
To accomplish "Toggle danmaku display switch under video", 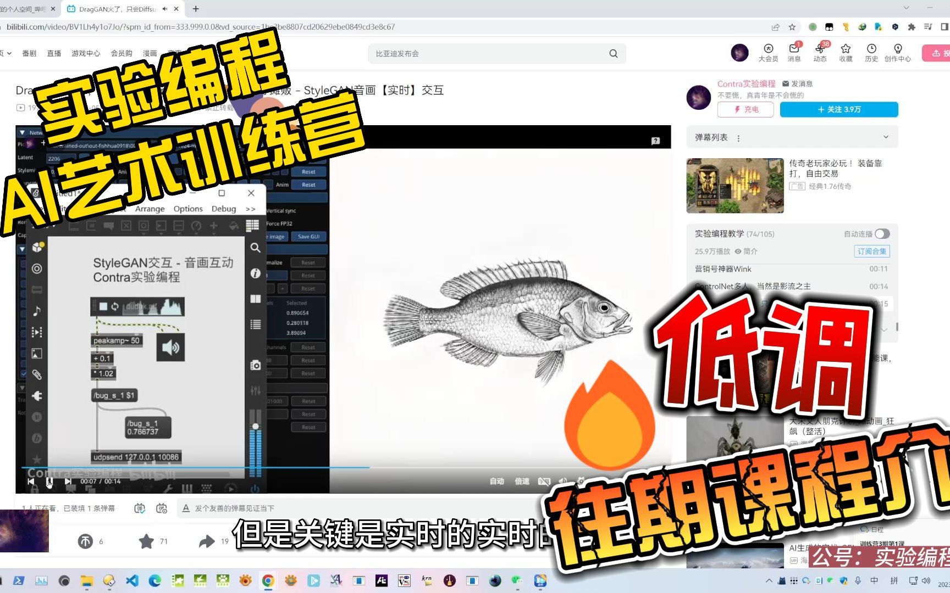I will click(140, 508).
